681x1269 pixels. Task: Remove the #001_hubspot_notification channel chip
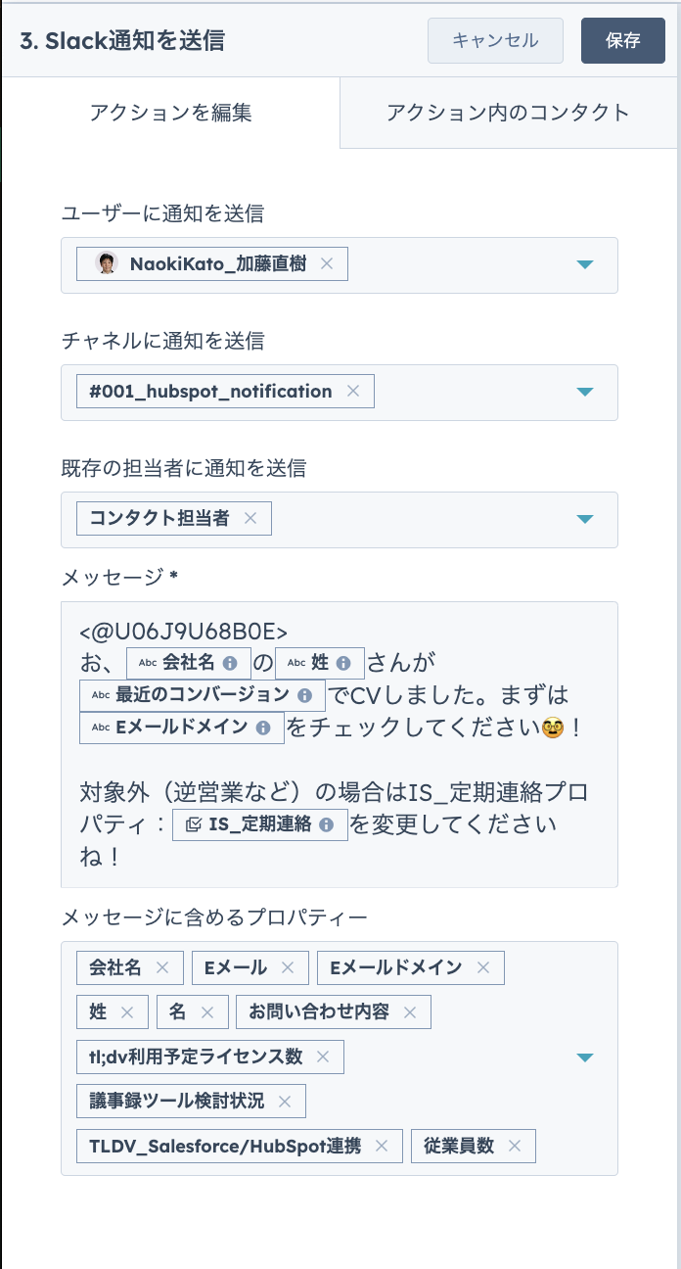[353, 391]
